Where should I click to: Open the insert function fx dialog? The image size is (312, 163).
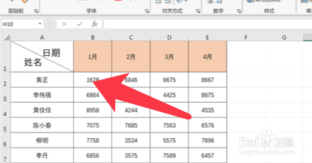point(94,24)
